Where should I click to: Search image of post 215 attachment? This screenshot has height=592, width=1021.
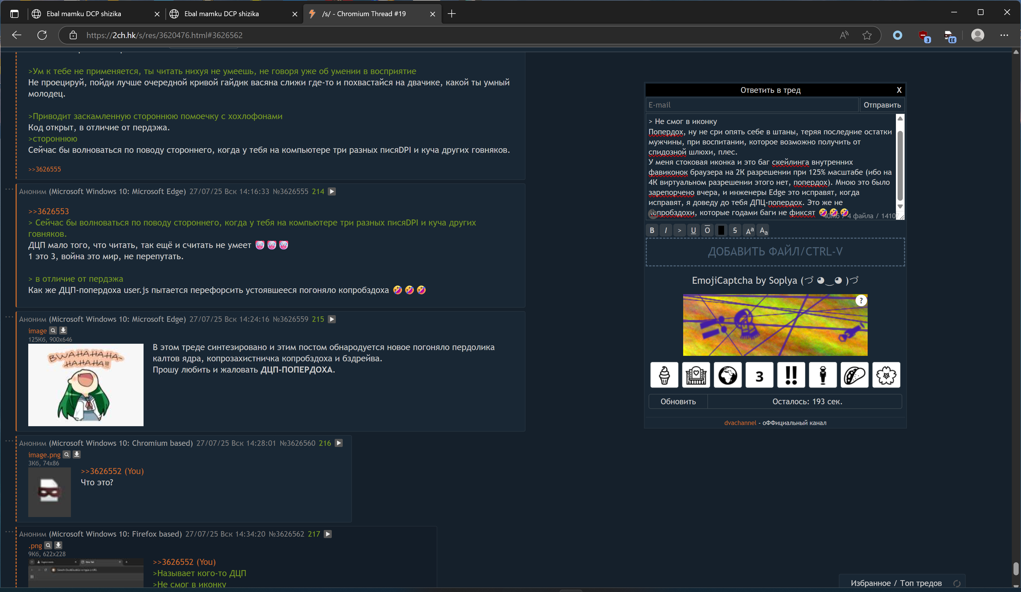point(53,330)
